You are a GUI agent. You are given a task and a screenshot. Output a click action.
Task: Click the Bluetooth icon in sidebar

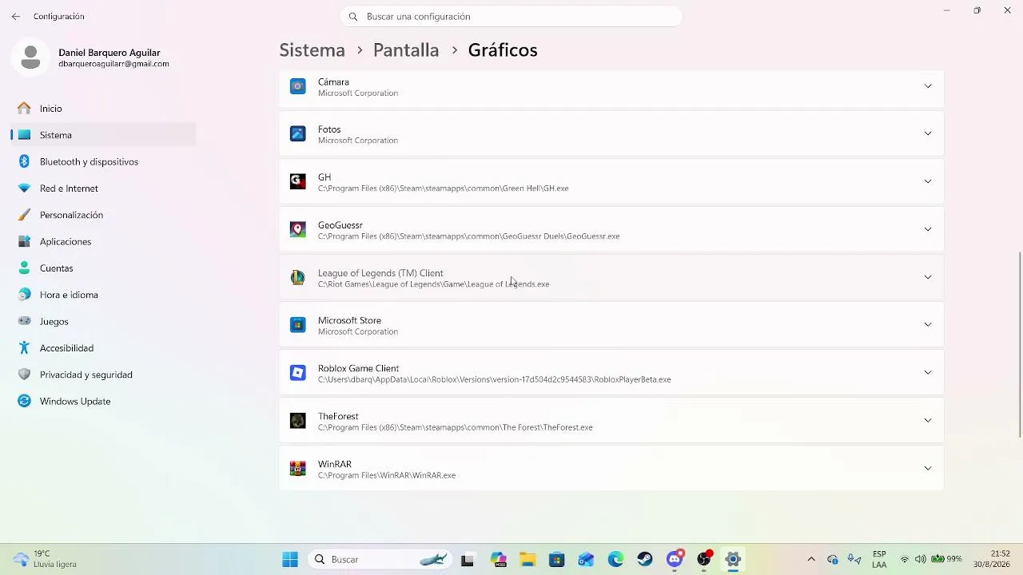click(x=24, y=161)
